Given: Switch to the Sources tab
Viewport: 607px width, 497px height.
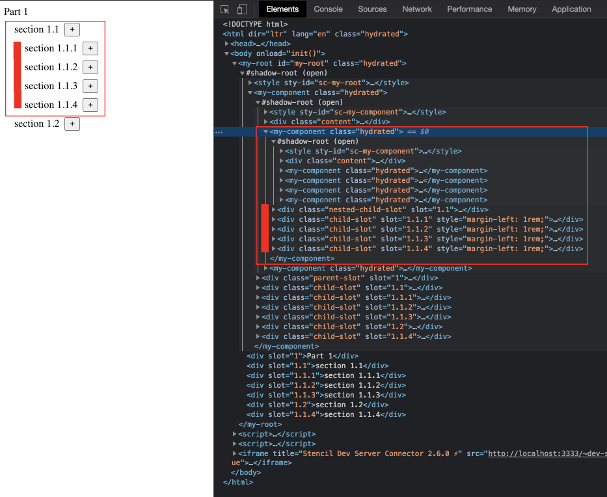Looking at the screenshot, I should coord(372,9).
